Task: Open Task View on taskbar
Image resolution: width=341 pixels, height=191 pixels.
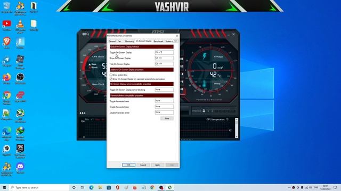Action: [82, 187]
